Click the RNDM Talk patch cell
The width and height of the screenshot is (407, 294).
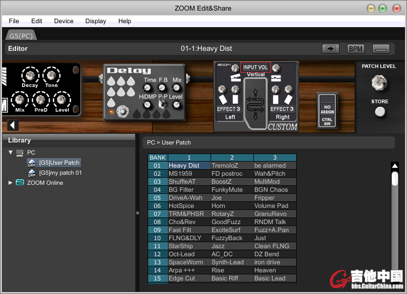[275, 222]
